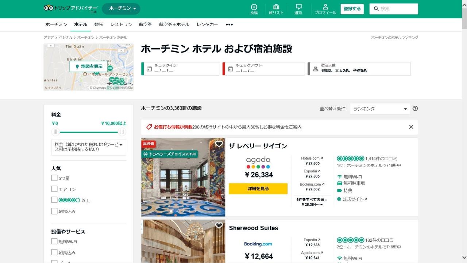Dismiss the deals banner with X

pyautogui.click(x=411, y=127)
